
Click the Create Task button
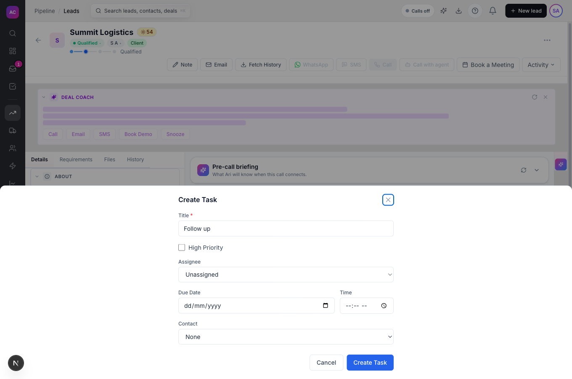pyautogui.click(x=370, y=363)
